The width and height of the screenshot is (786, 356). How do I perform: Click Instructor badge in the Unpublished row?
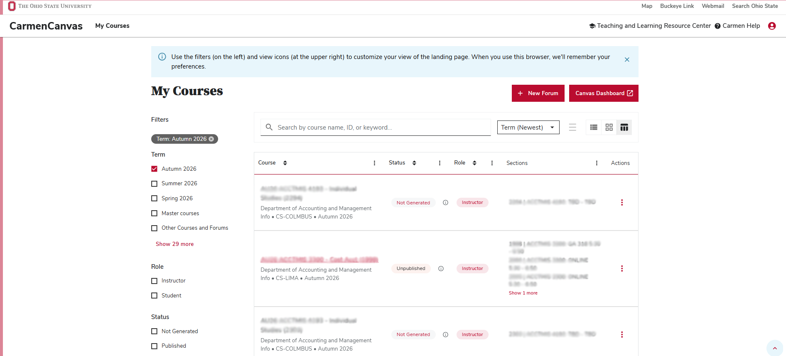tap(472, 268)
